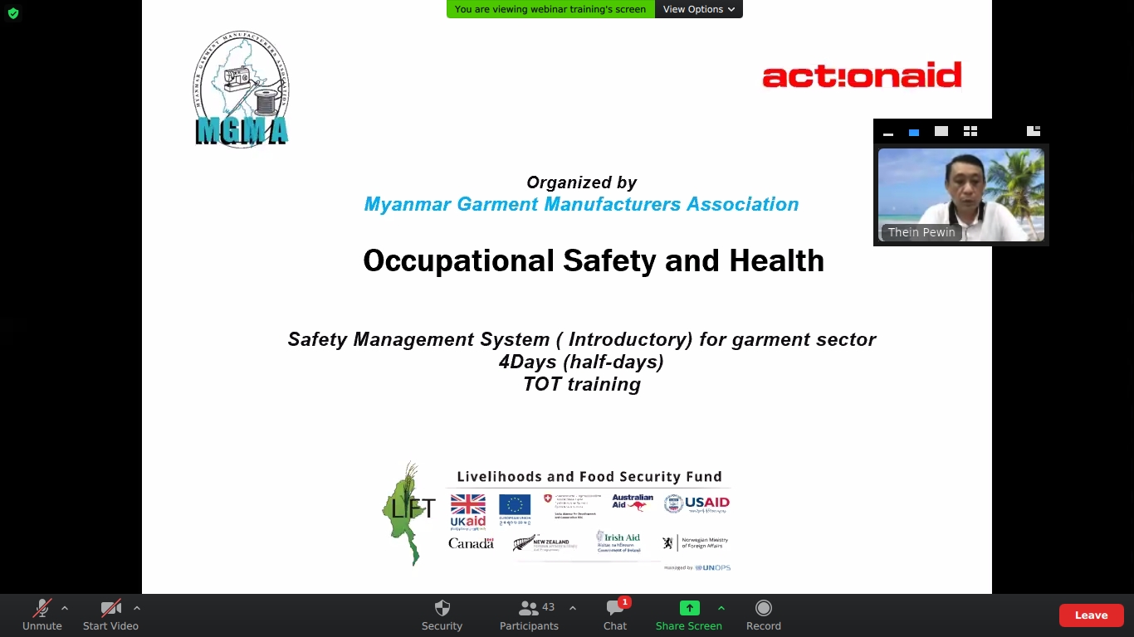1134x637 pixels.
Task: Click the 'Occupational Safety and Health' title
Action: pyautogui.click(x=594, y=260)
